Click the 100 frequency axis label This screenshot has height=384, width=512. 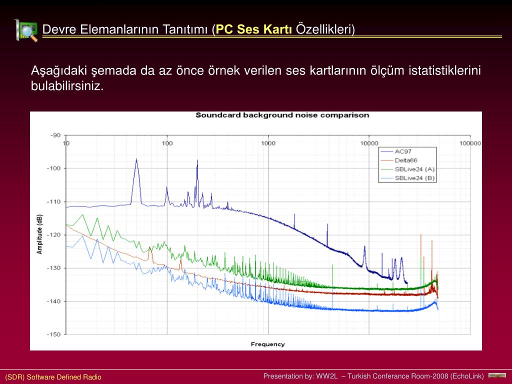(167, 143)
